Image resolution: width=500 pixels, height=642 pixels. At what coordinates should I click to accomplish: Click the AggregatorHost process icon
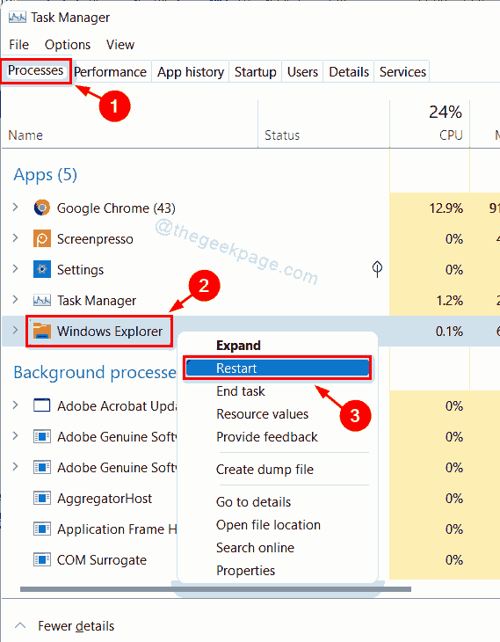click(41, 499)
